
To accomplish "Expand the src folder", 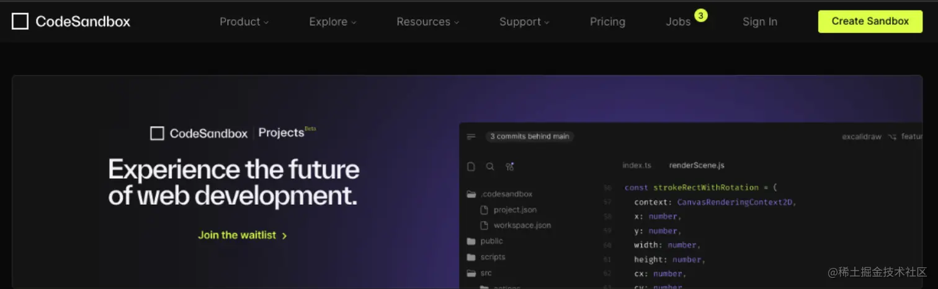I will tap(479, 273).
